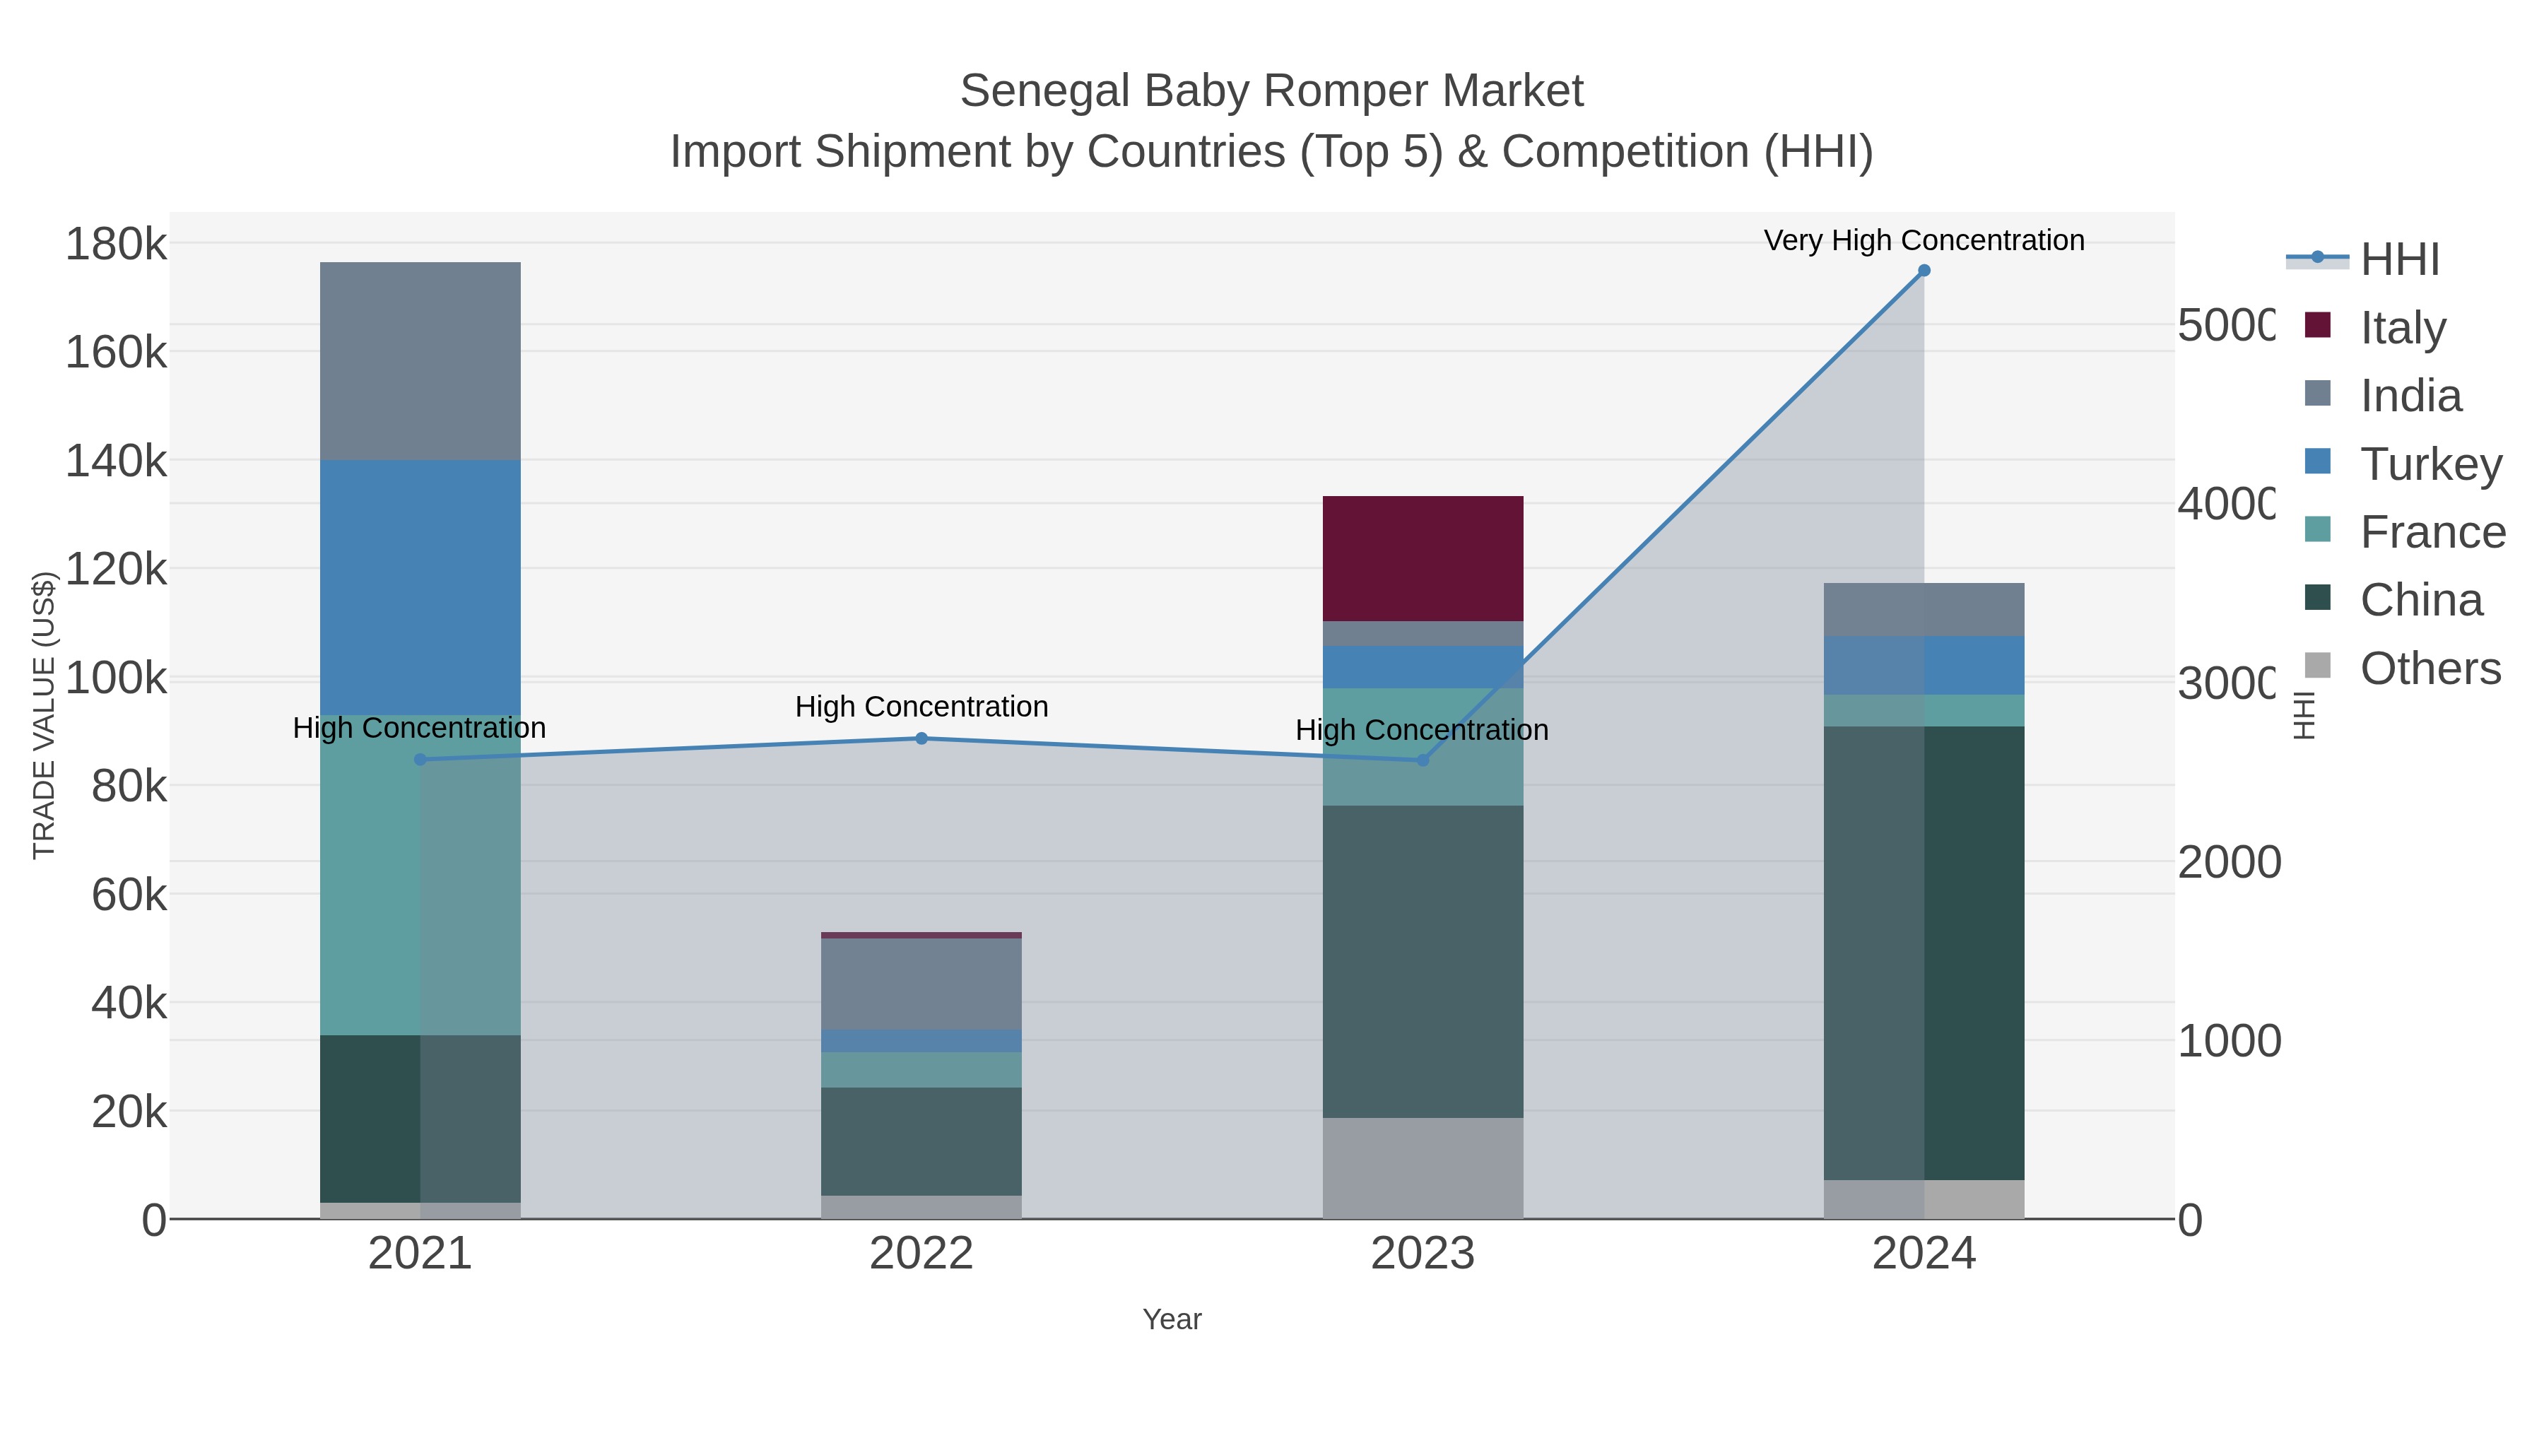Click the Others segment in 2023 bar
The image size is (2544, 1431).
coord(1423,1168)
